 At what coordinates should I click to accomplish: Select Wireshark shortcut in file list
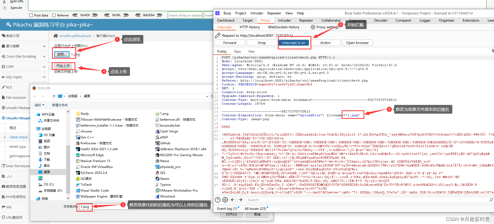[x=165, y=196]
